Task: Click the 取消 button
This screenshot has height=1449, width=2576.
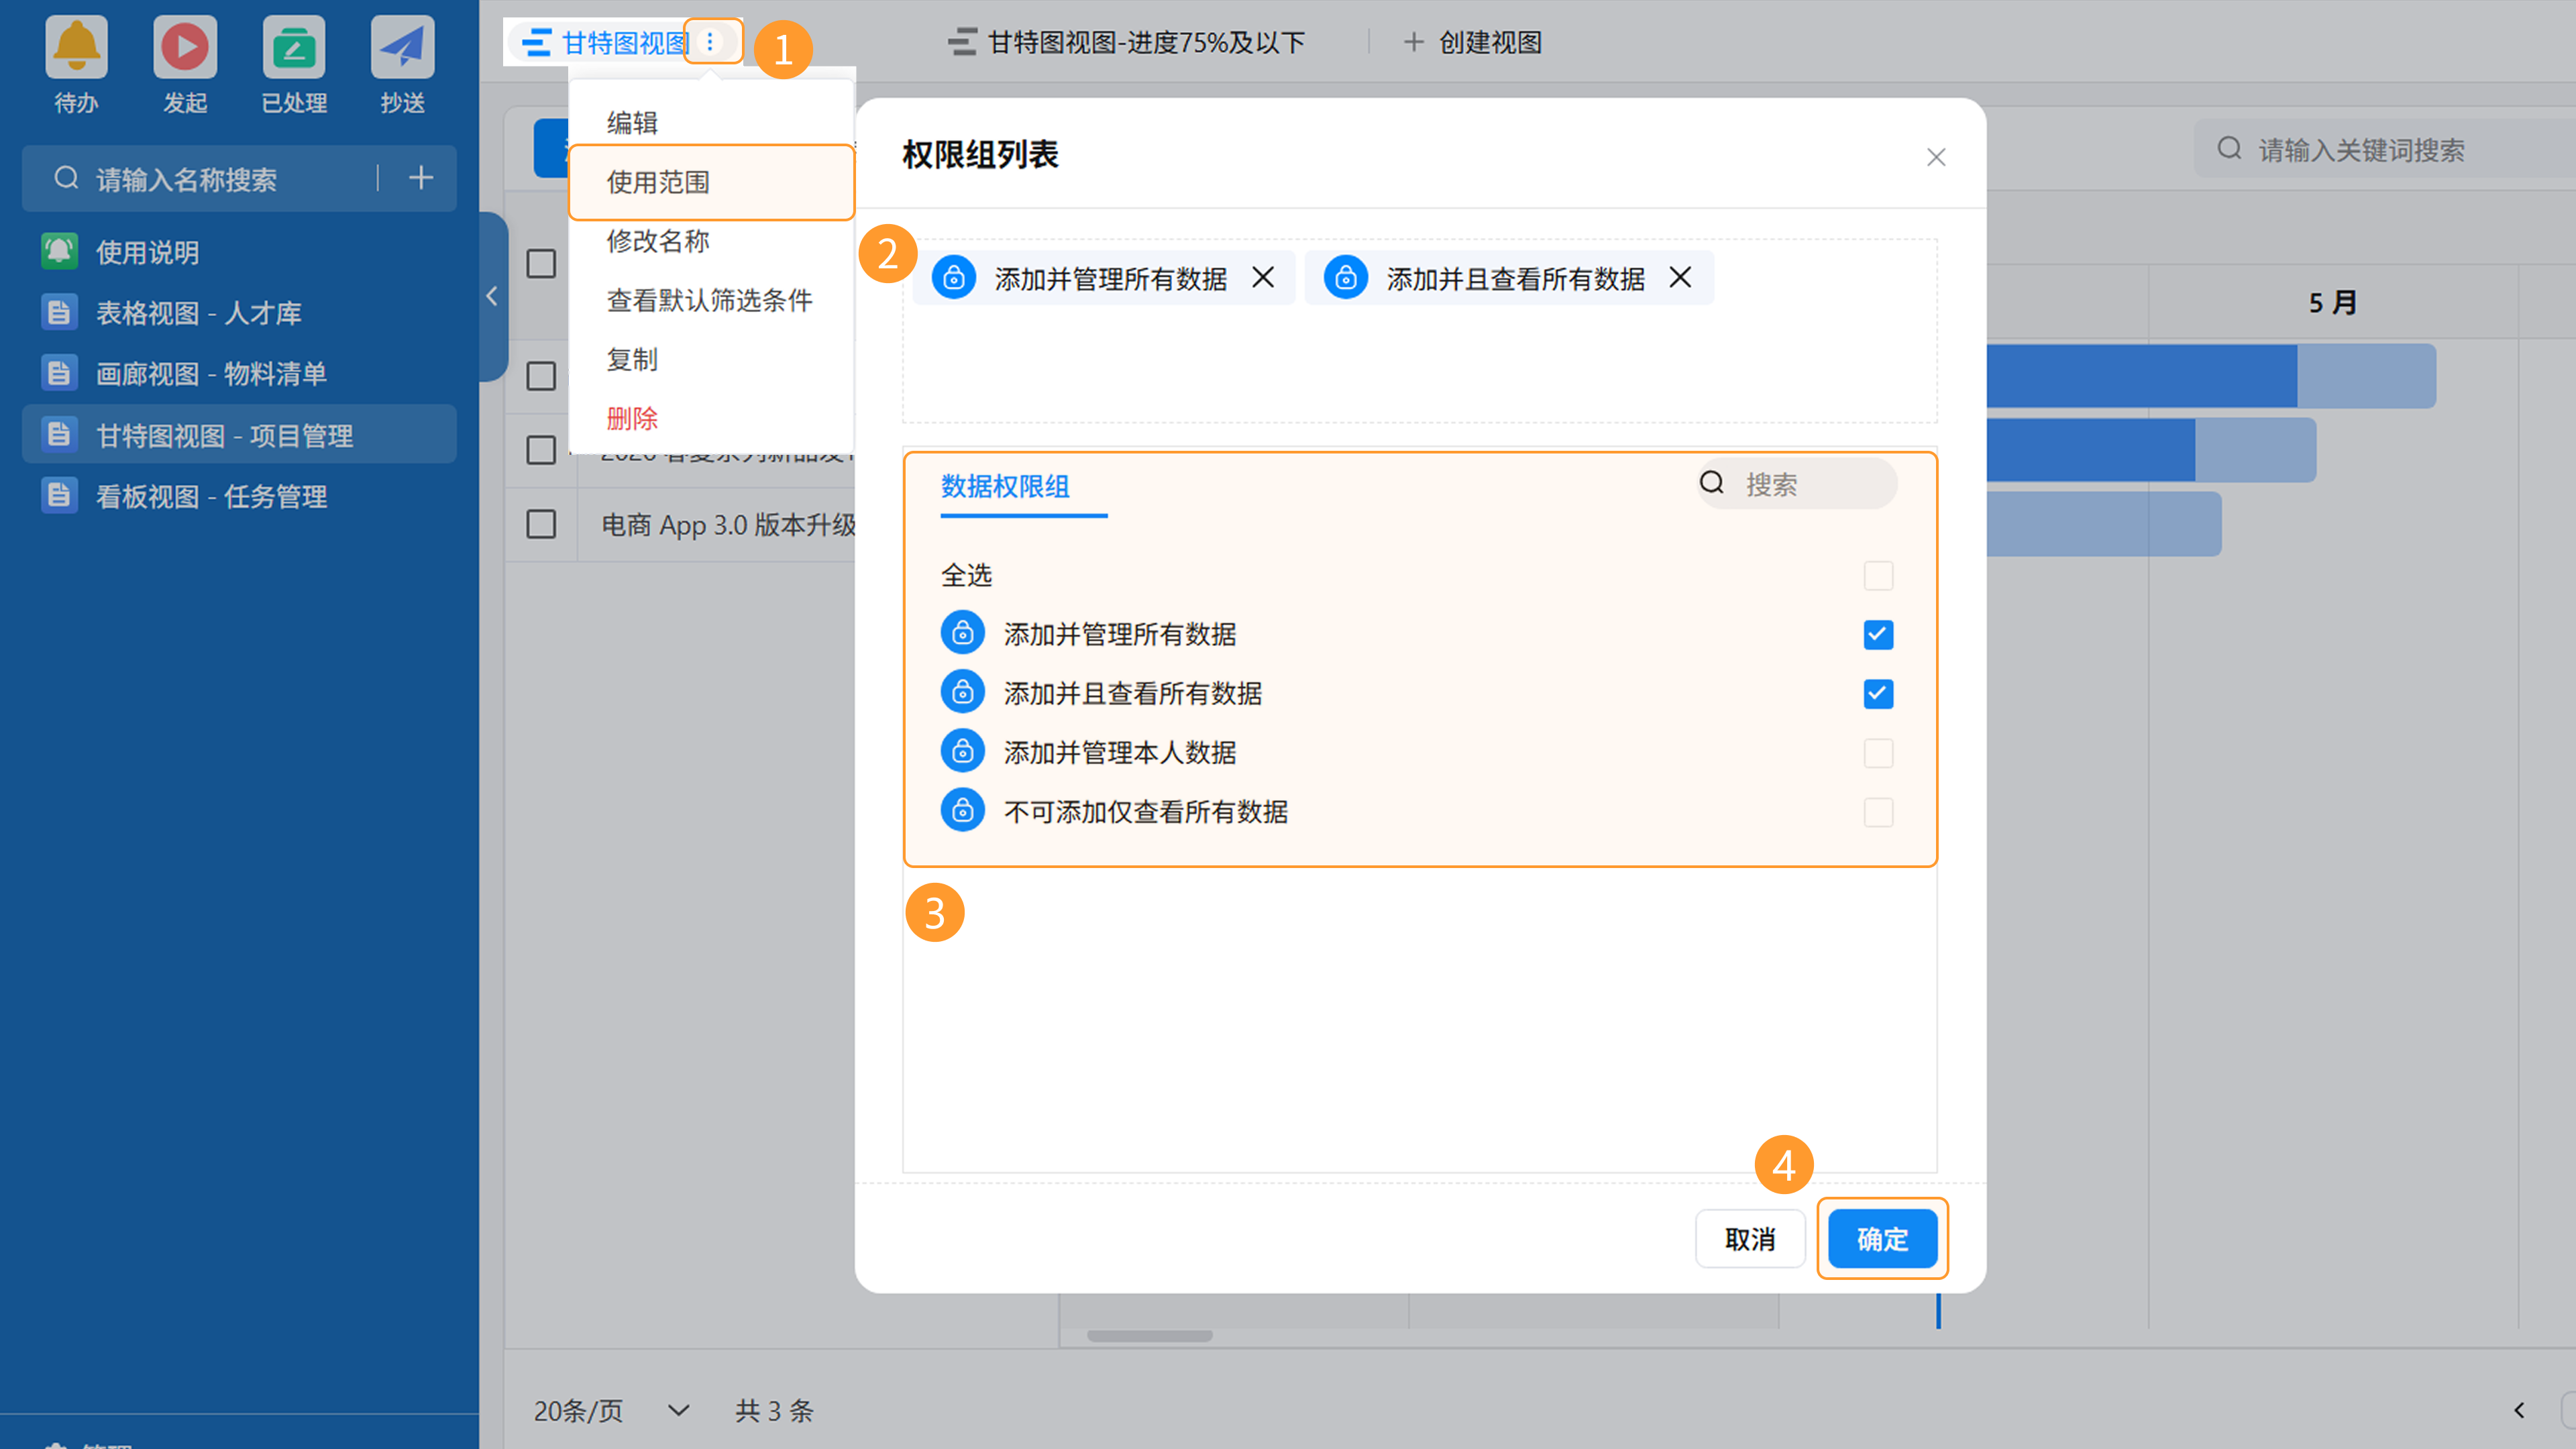Action: click(x=1749, y=1239)
